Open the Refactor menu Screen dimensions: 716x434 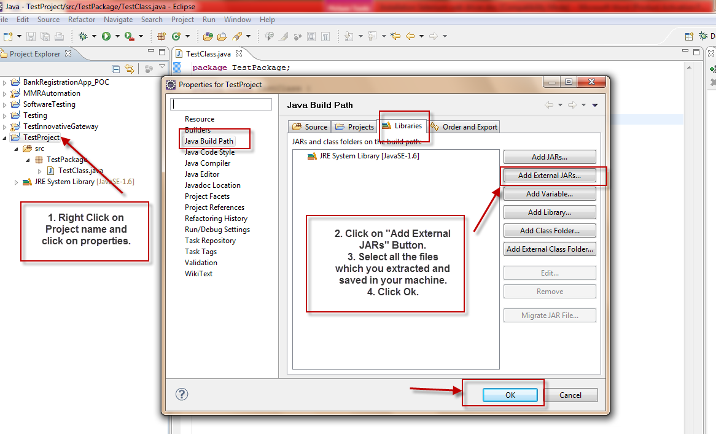point(82,20)
